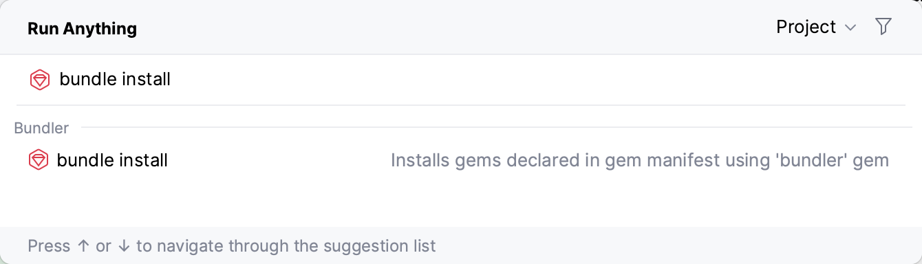
Task: Open the filter icon in header
Action: (x=883, y=27)
